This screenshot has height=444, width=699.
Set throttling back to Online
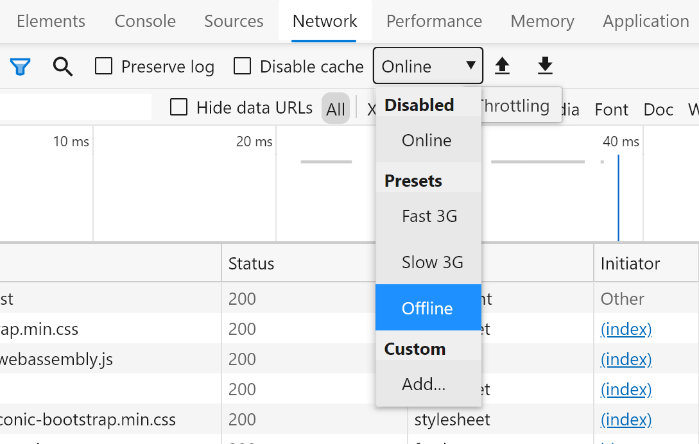427,141
